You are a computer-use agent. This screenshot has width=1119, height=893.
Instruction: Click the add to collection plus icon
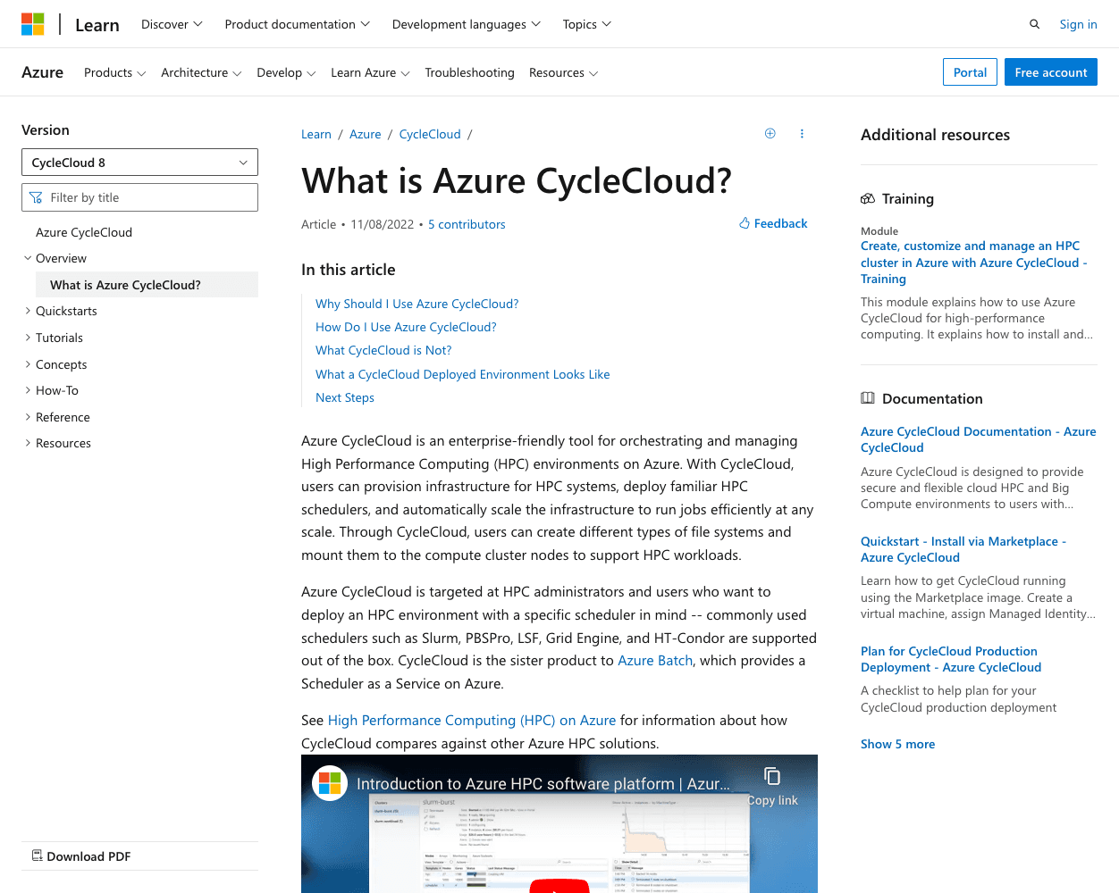point(770,134)
